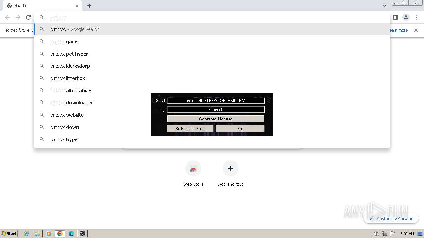This screenshot has width=424, height=238.
Task: Select 'catbox downloader' suggestion
Action: (212, 103)
